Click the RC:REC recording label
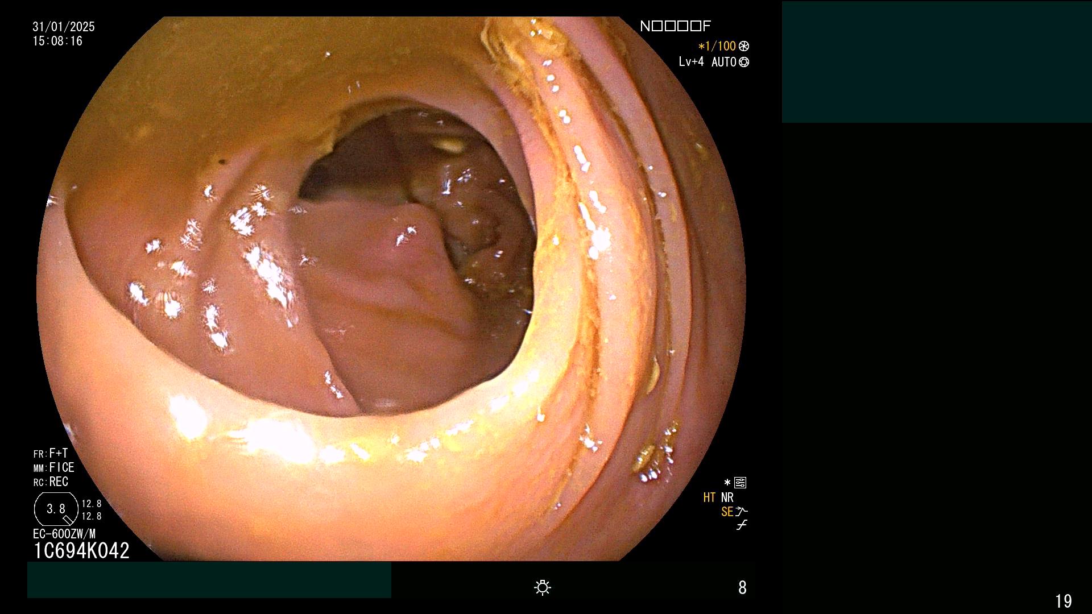 point(51,482)
